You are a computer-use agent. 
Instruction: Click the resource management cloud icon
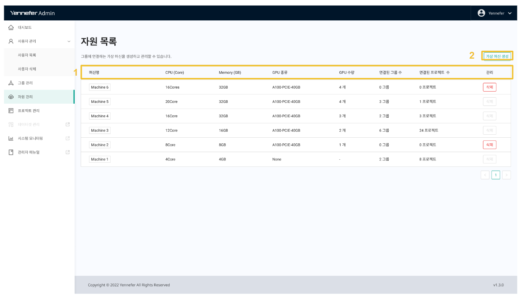(x=11, y=97)
